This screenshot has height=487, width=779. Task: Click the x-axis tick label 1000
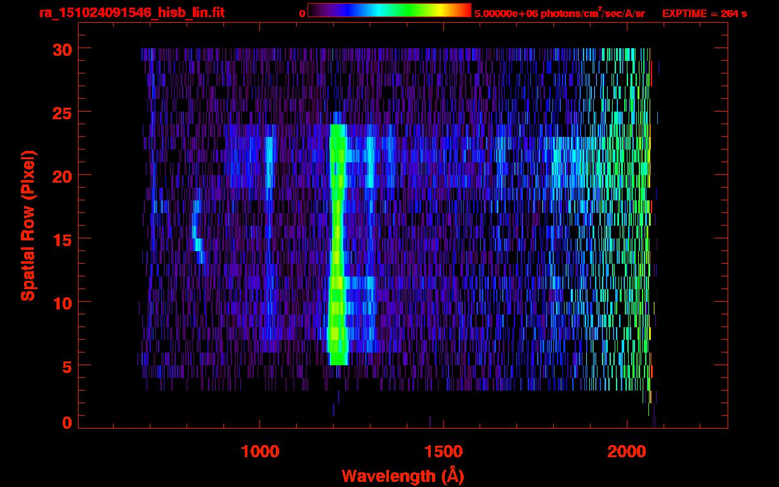(260, 451)
